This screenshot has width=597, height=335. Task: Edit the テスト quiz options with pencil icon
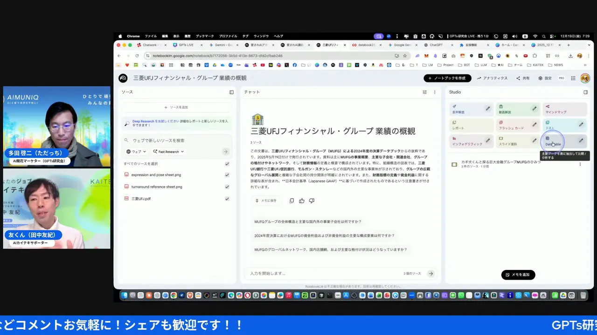(581, 125)
